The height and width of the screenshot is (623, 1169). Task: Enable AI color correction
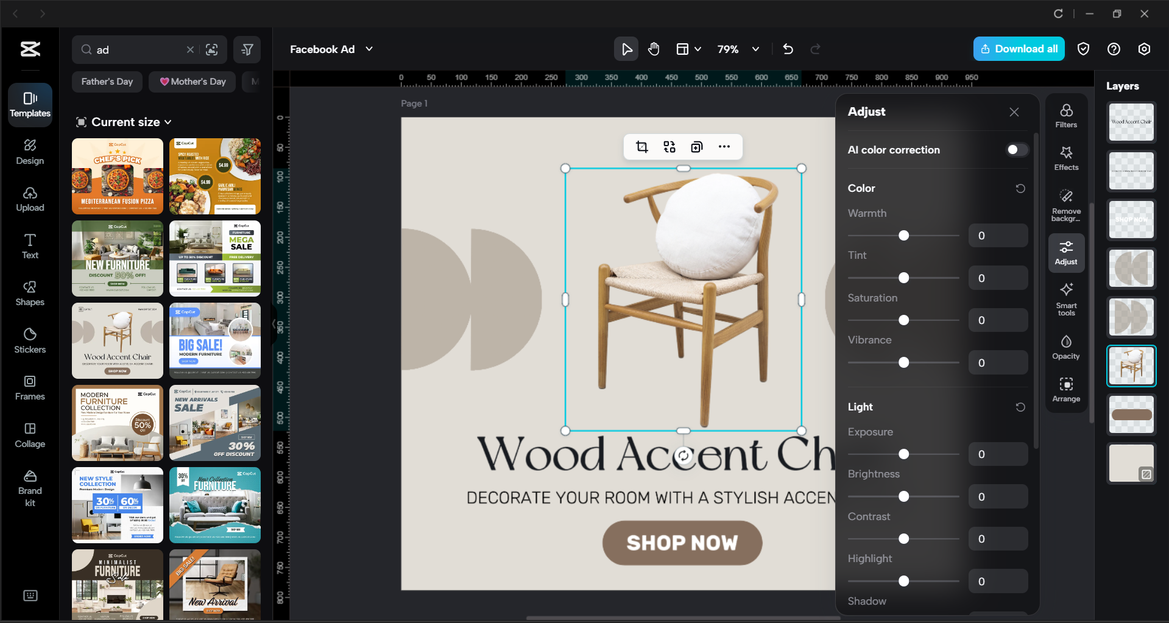[x=1015, y=149]
